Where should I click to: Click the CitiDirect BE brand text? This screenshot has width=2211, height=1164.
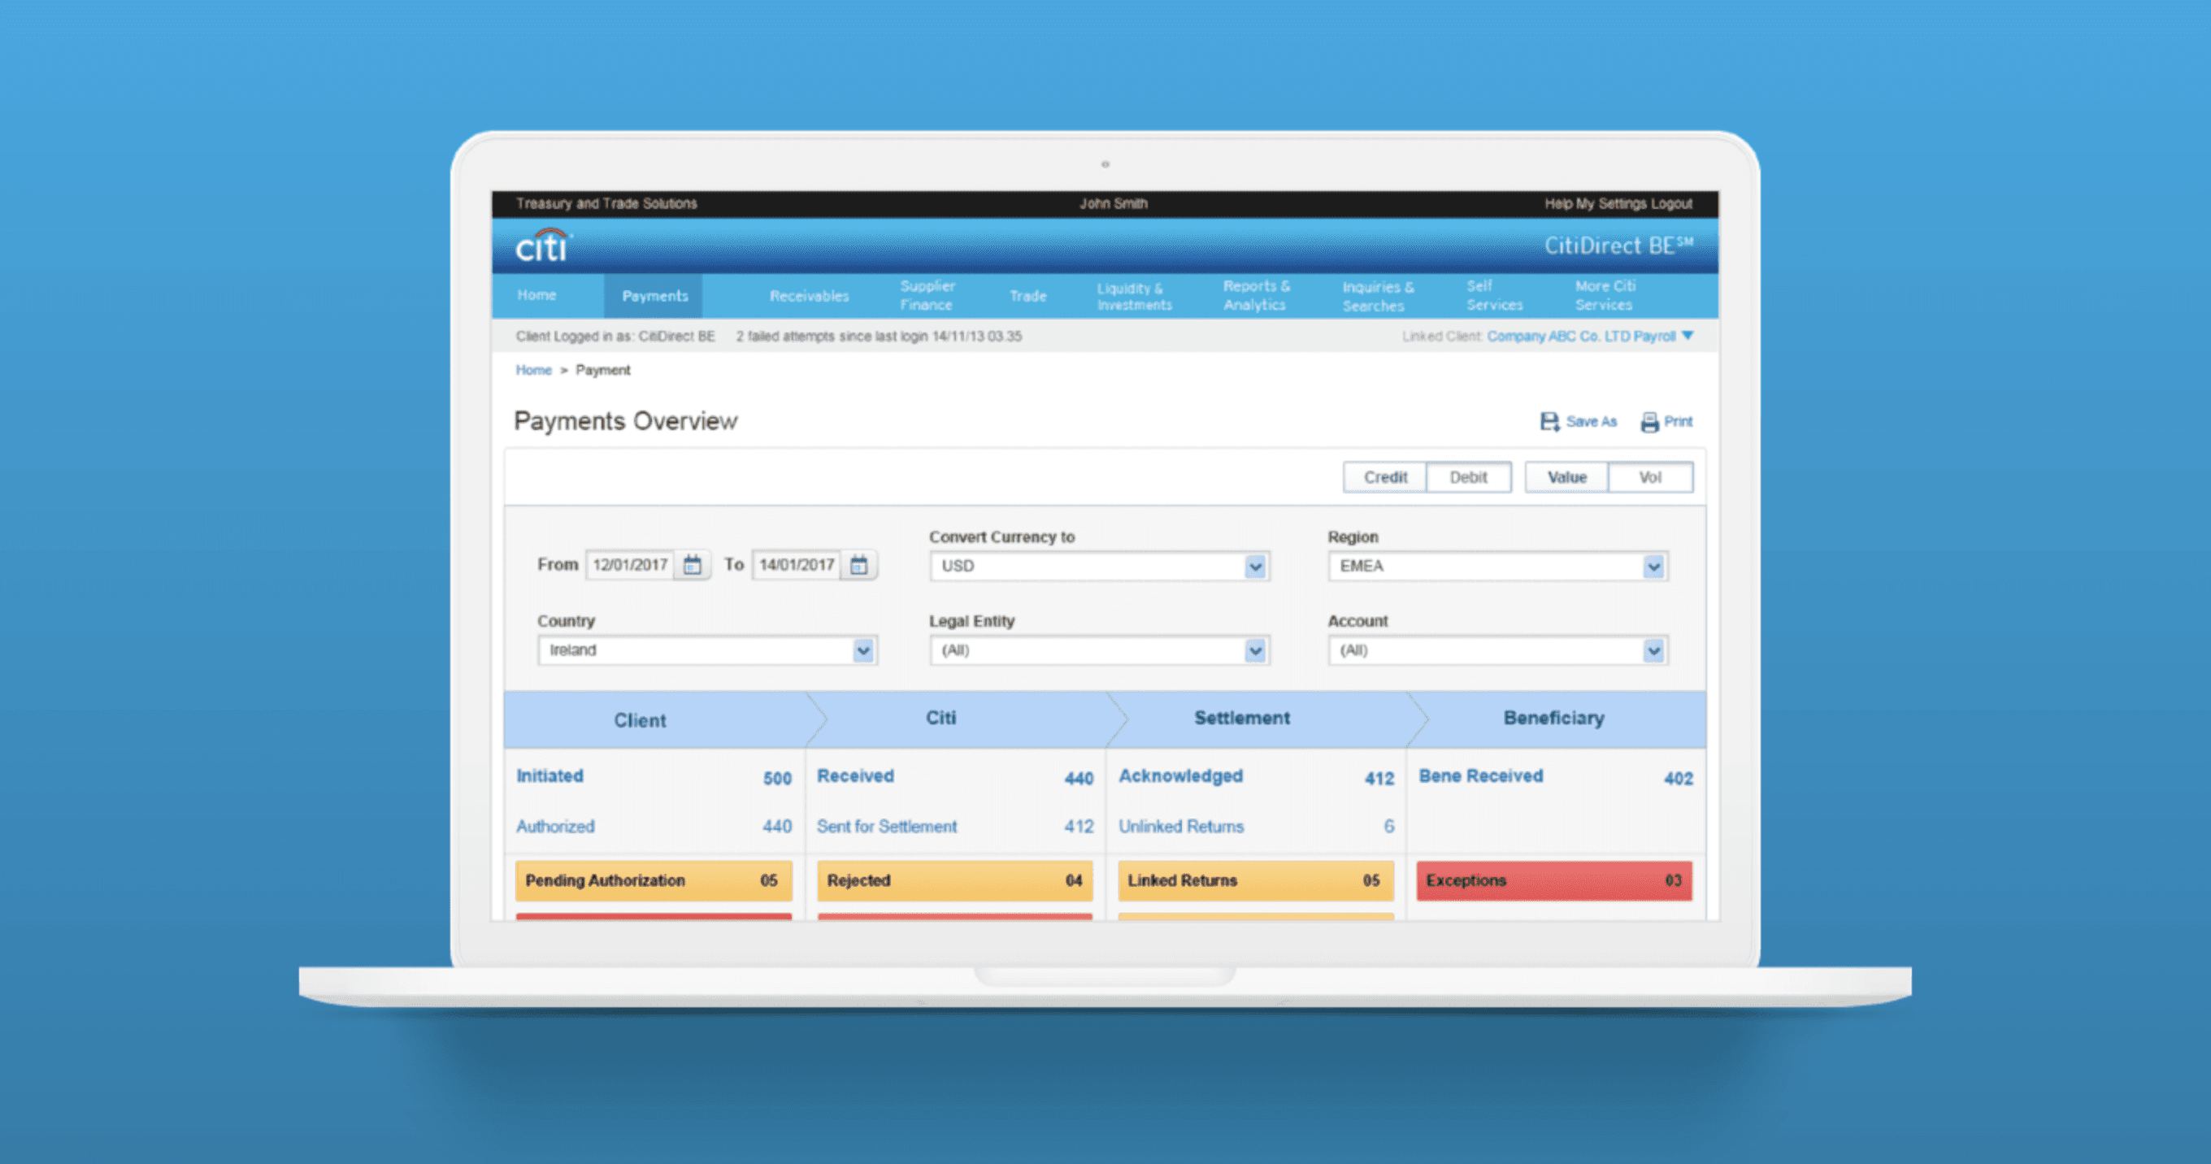(x=1618, y=245)
